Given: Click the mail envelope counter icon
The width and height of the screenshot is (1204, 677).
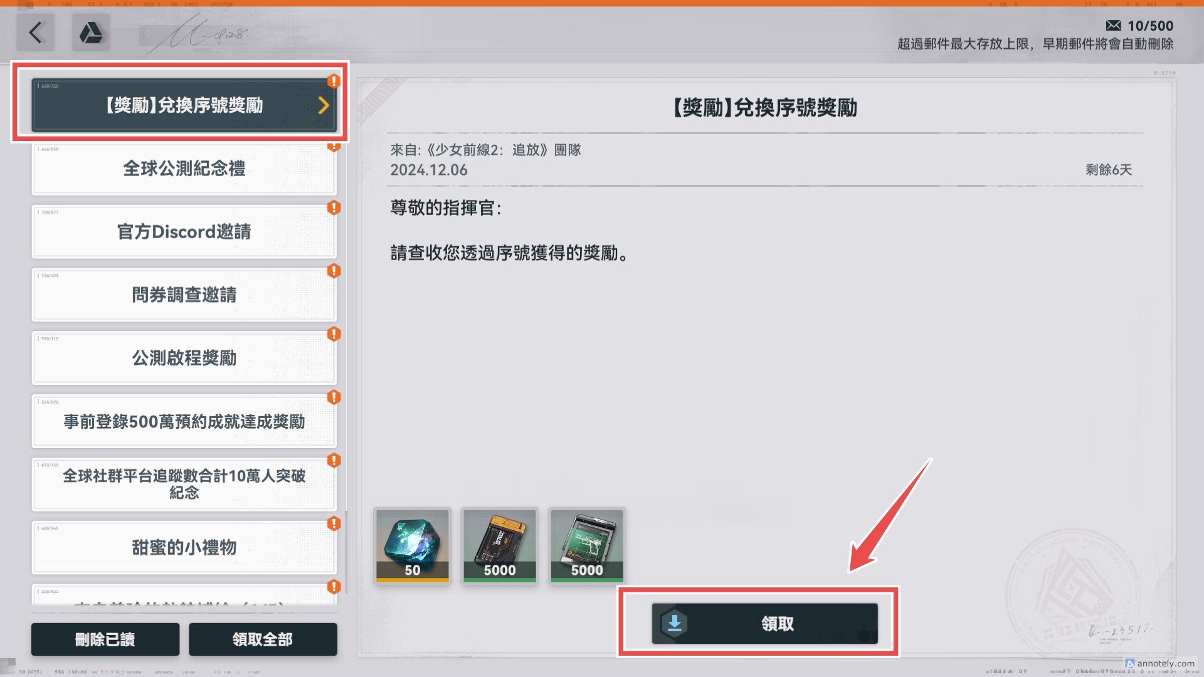Looking at the screenshot, I should pyautogui.click(x=1114, y=26).
